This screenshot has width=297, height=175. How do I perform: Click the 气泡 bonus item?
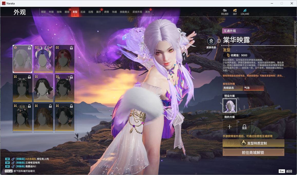[x=254, y=88]
